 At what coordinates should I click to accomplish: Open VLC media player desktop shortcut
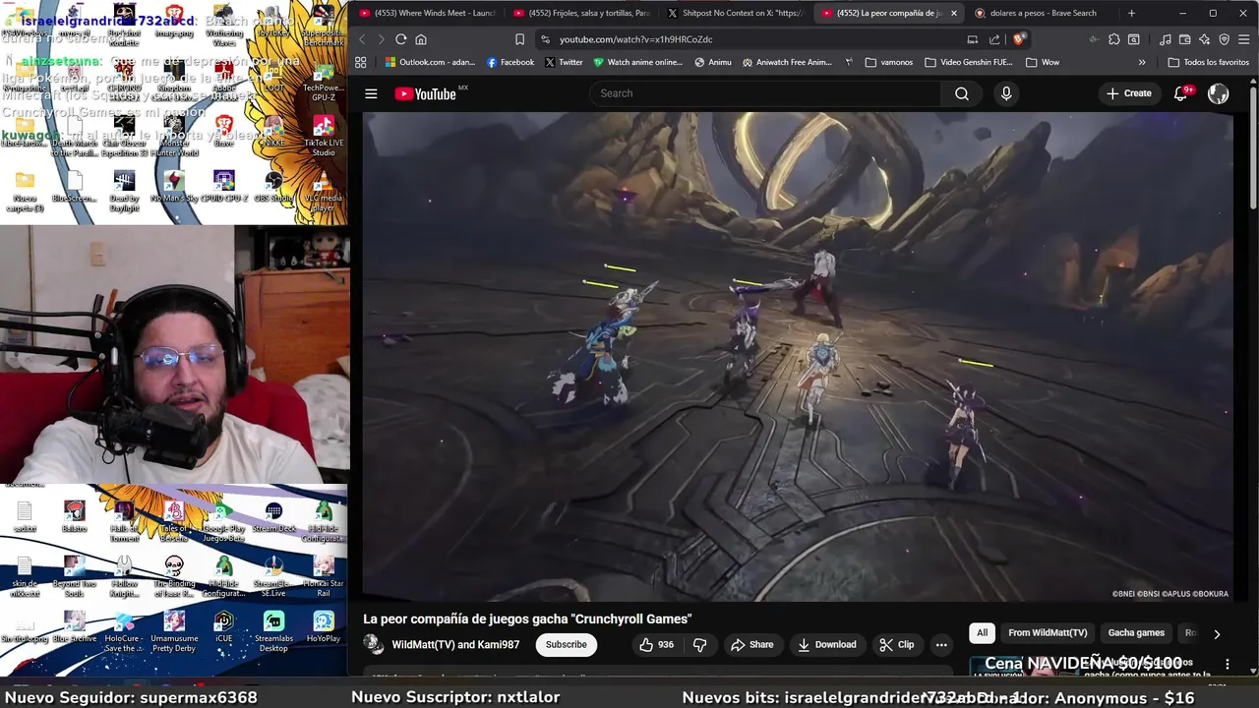point(324,189)
